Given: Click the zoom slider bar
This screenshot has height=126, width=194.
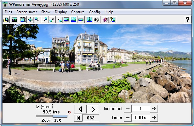Looking at the screenshot, I should [x=52, y=116].
